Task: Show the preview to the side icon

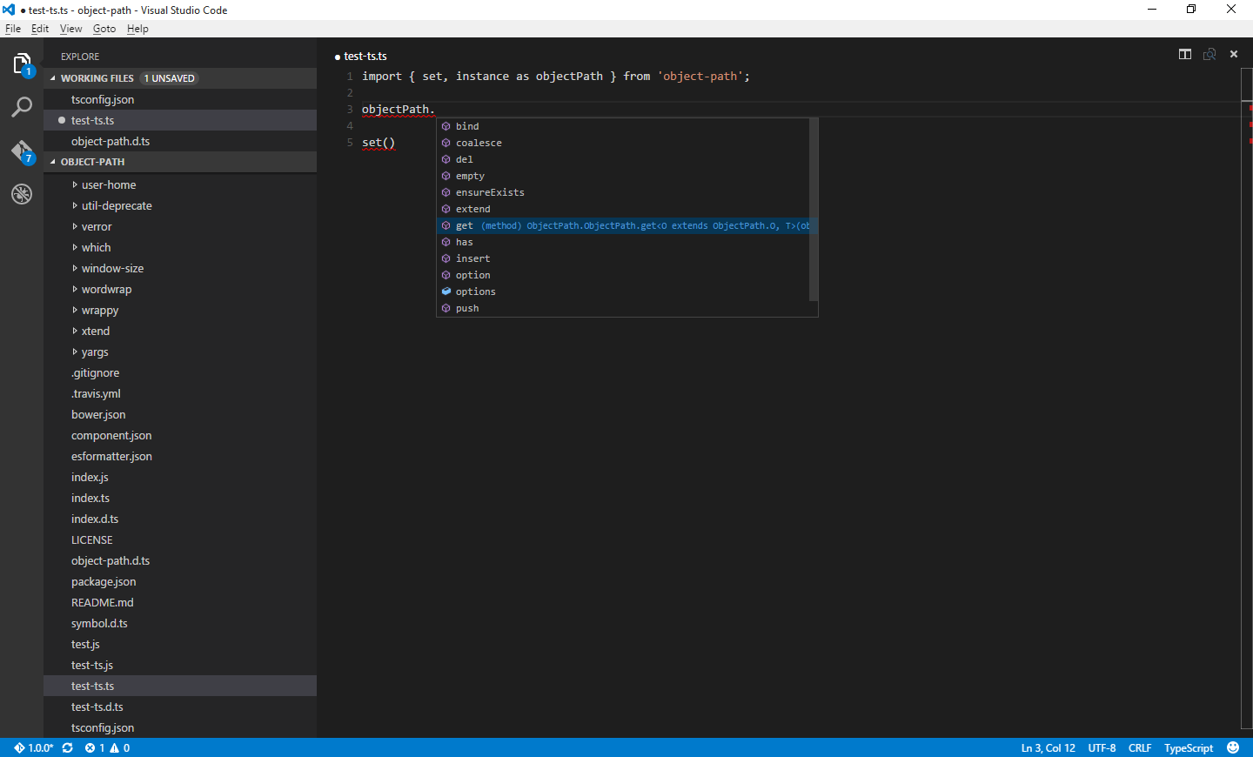Action: [x=1209, y=54]
